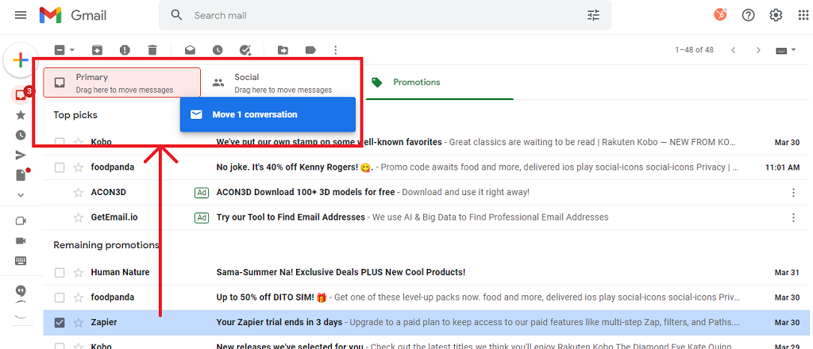The width and height of the screenshot is (813, 349).
Task: Select foodpanda No joke email checkbox
Action: (x=60, y=167)
